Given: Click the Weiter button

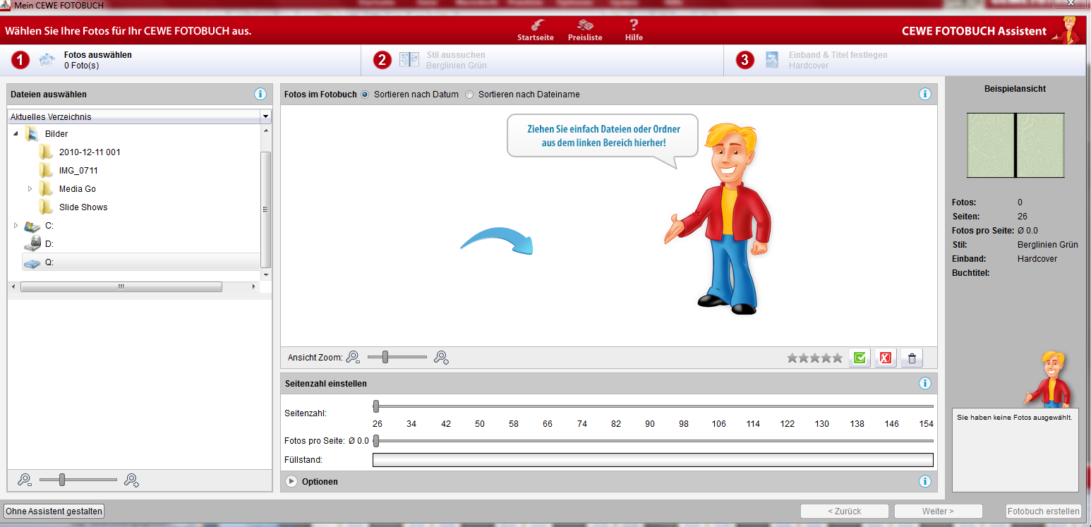Looking at the screenshot, I should click(938, 511).
